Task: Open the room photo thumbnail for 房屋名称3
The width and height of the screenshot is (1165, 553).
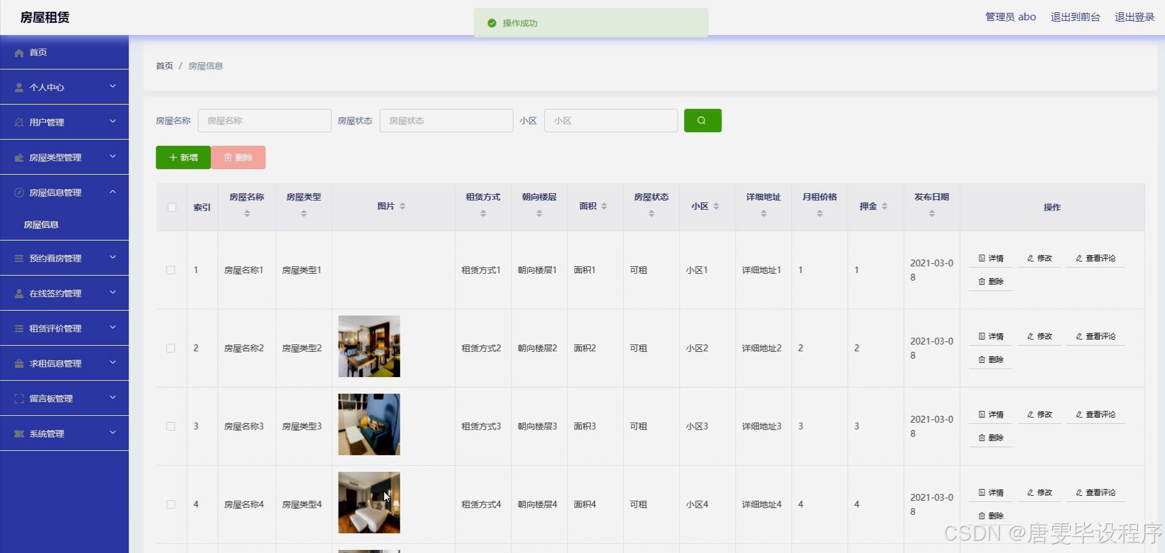Action: 369,424
